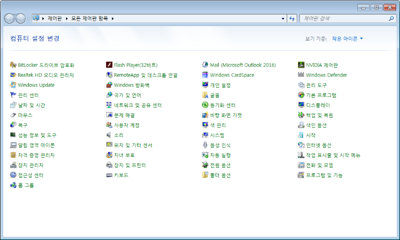
Task: Open the 음성 인식 link
Action: 220,145
